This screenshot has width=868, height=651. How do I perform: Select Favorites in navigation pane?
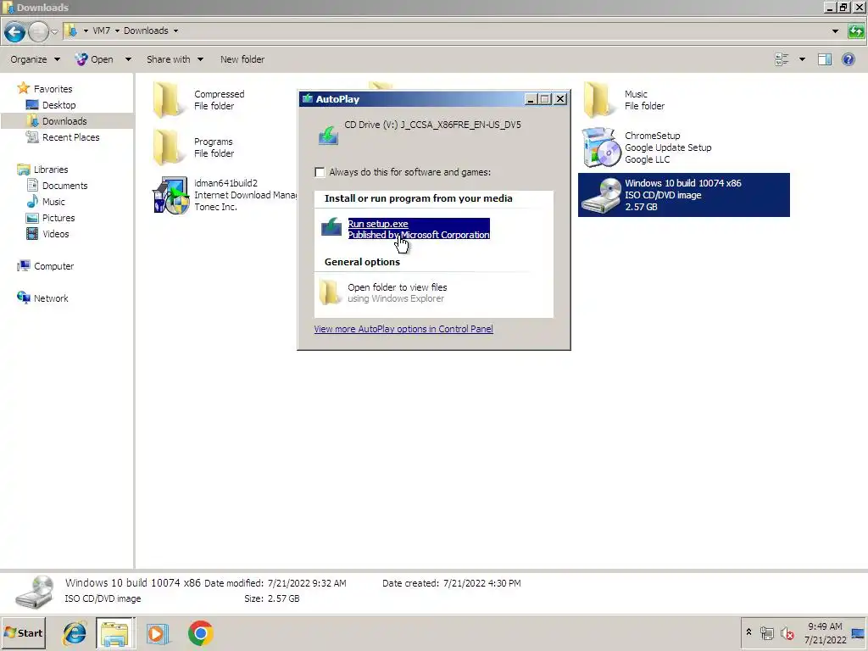(x=53, y=88)
